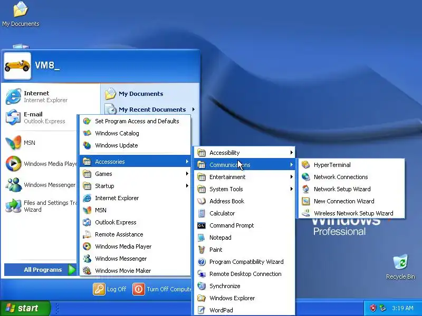Image resolution: width=422 pixels, height=316 pixels.
Task: Open HyperTerminal from the Communications submenu
Action: [351, 165]
